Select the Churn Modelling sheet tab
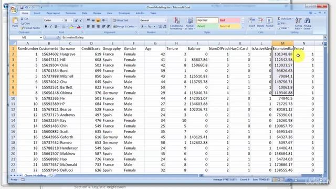 tap(35, 175)
